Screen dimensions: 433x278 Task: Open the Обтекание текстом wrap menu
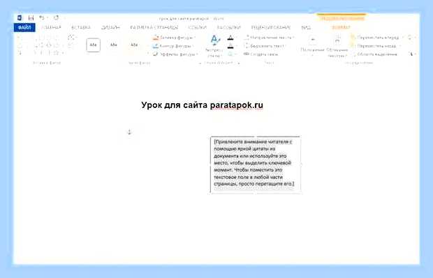click(x=337, y=46)
